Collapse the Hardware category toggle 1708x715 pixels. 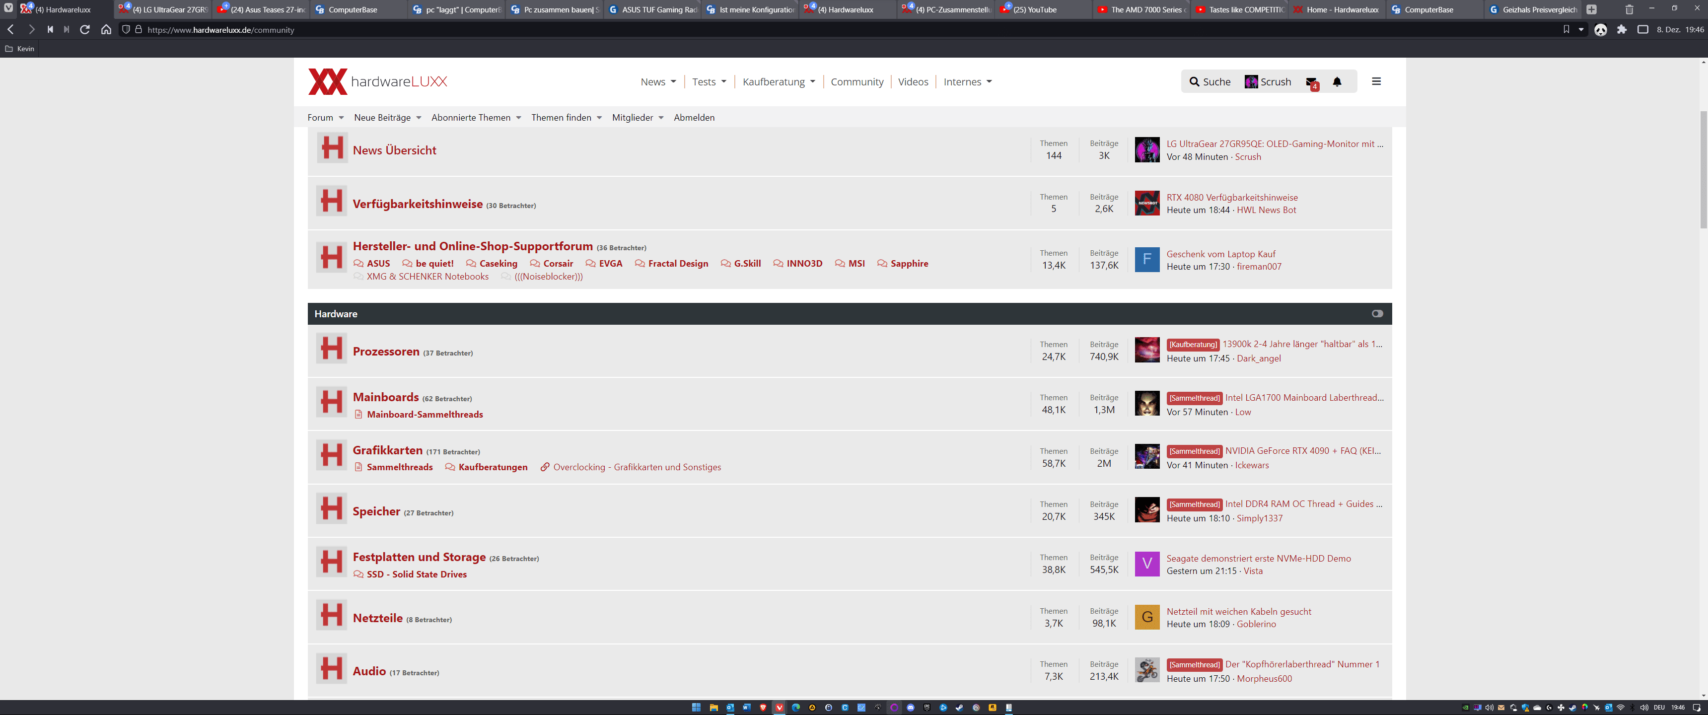coord(1377,314)
